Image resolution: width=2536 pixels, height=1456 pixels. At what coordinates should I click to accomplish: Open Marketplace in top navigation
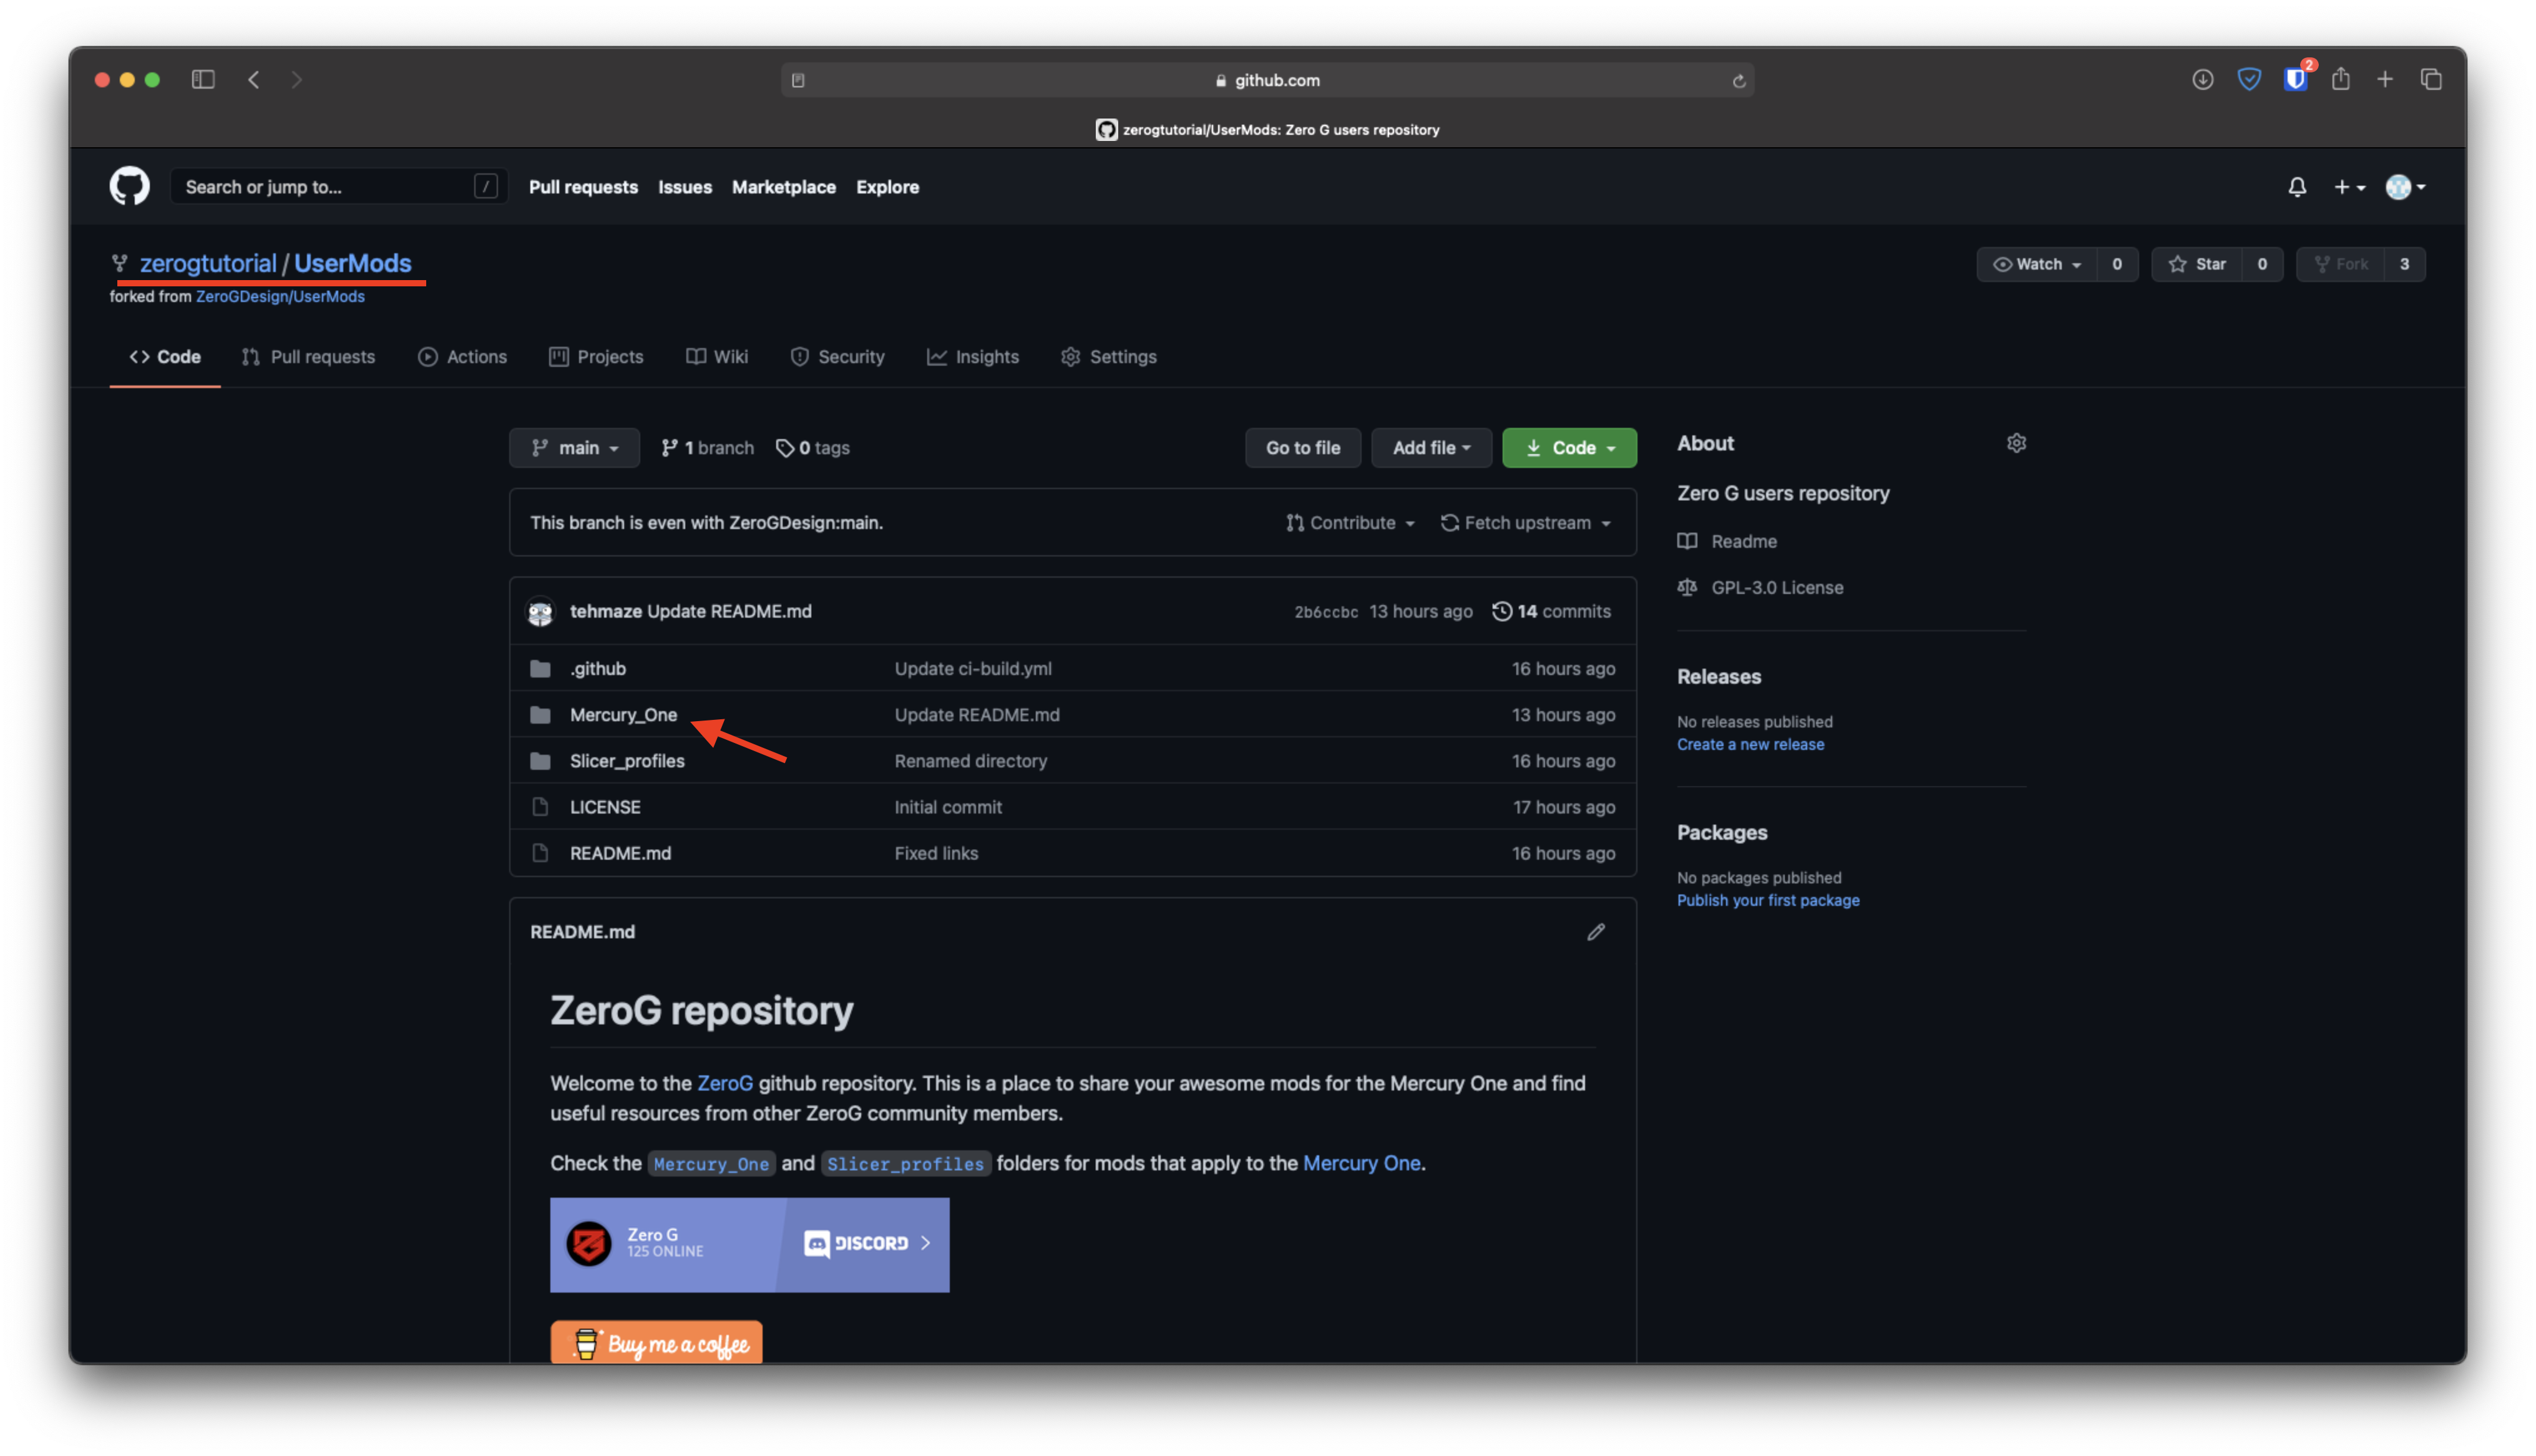(x=784, y=187)
